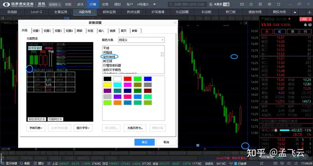Image resolution: width=313 pixels, height=166 pixels.
Task: Click the lock icon in the top toolbar
Action: (x=251, y=4)
